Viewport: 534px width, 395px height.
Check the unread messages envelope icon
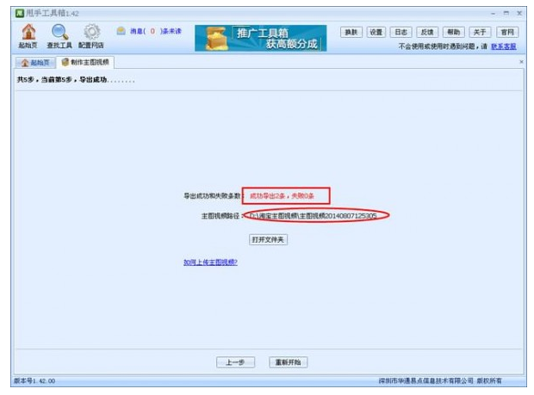click(121, 31)
